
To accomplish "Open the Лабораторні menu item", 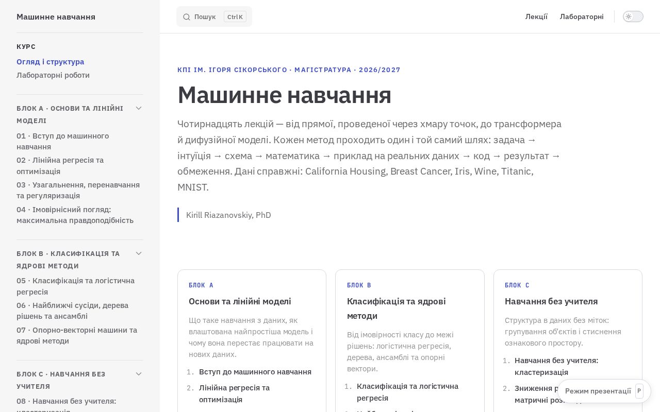I will 582,16.
